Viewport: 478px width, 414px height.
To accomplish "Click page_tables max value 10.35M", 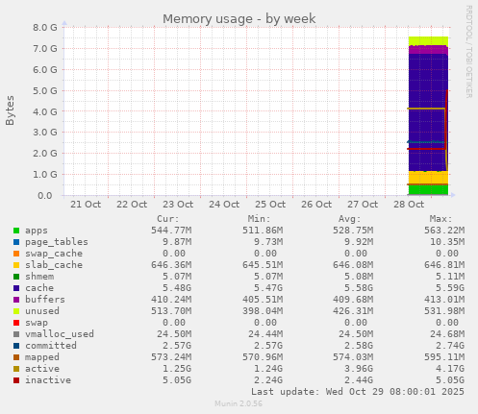I will click(447, 242).
